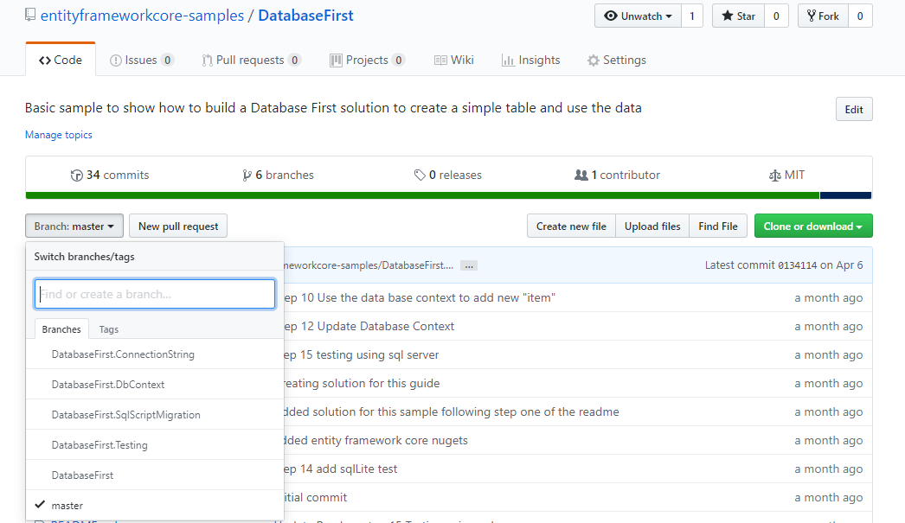
Task: Open the Wiki tab
Action: pyautogui.click(x=454, y=60)
